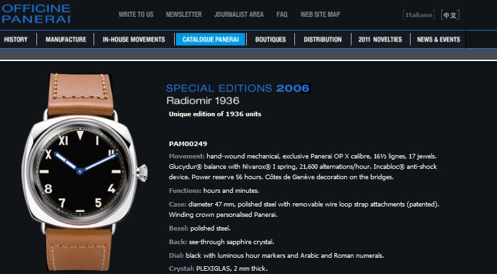
Task: Switch language to Italiano
Action: click(418, 15)
